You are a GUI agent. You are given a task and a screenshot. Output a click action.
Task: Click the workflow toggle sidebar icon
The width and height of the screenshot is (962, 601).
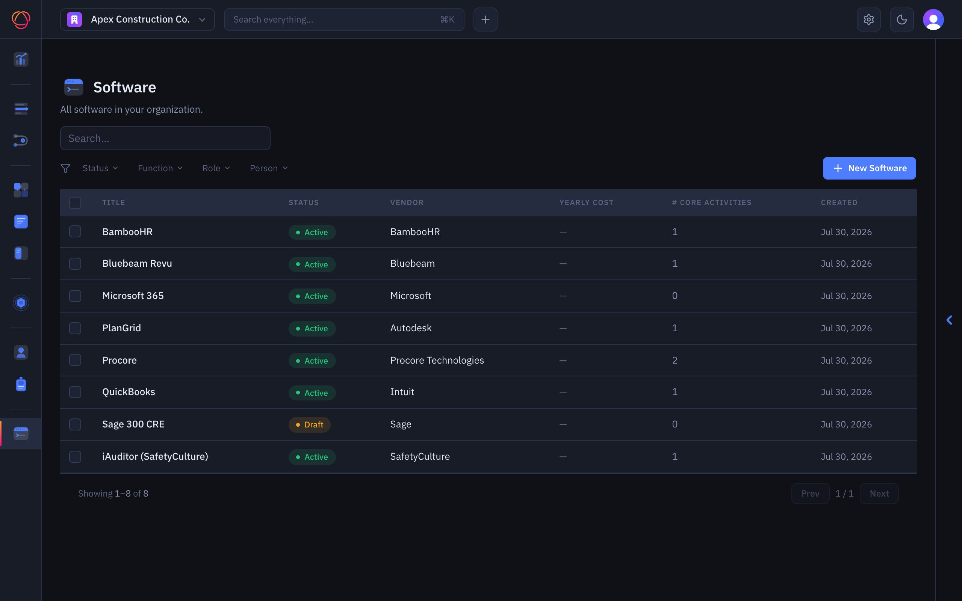point(21,140)
